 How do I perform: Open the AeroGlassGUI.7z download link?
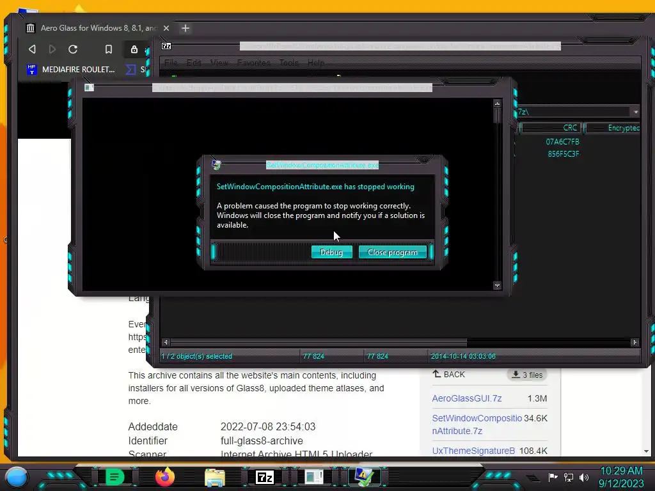tap(466, 398)
